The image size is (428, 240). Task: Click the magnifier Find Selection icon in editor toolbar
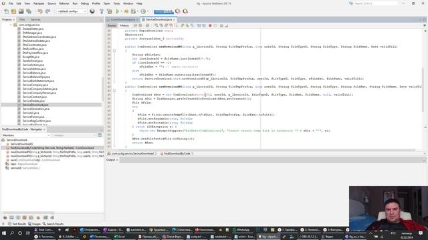pos(156,25)
